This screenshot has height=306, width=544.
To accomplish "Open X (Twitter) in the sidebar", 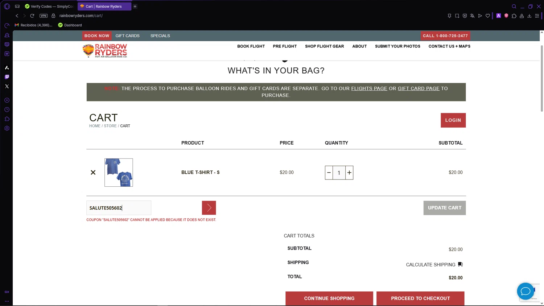I will coord(7,86).
